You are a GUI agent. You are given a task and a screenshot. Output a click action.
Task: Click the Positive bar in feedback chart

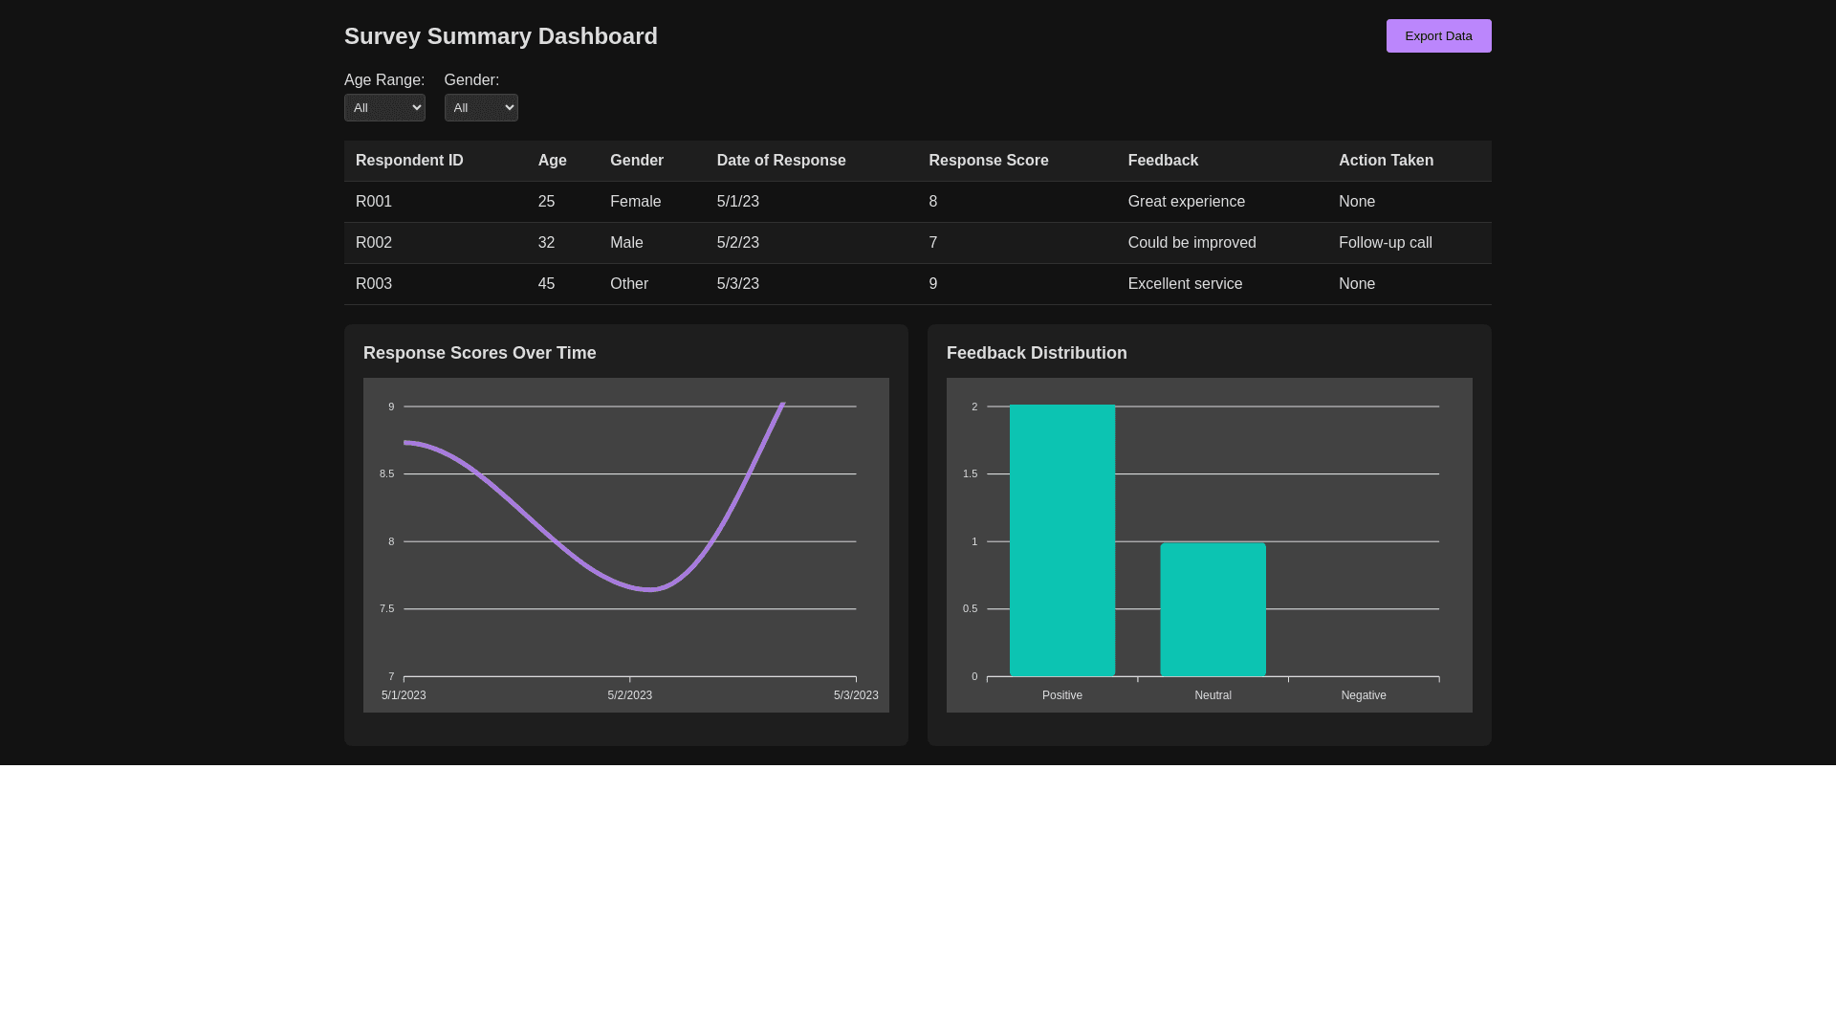1061,540
